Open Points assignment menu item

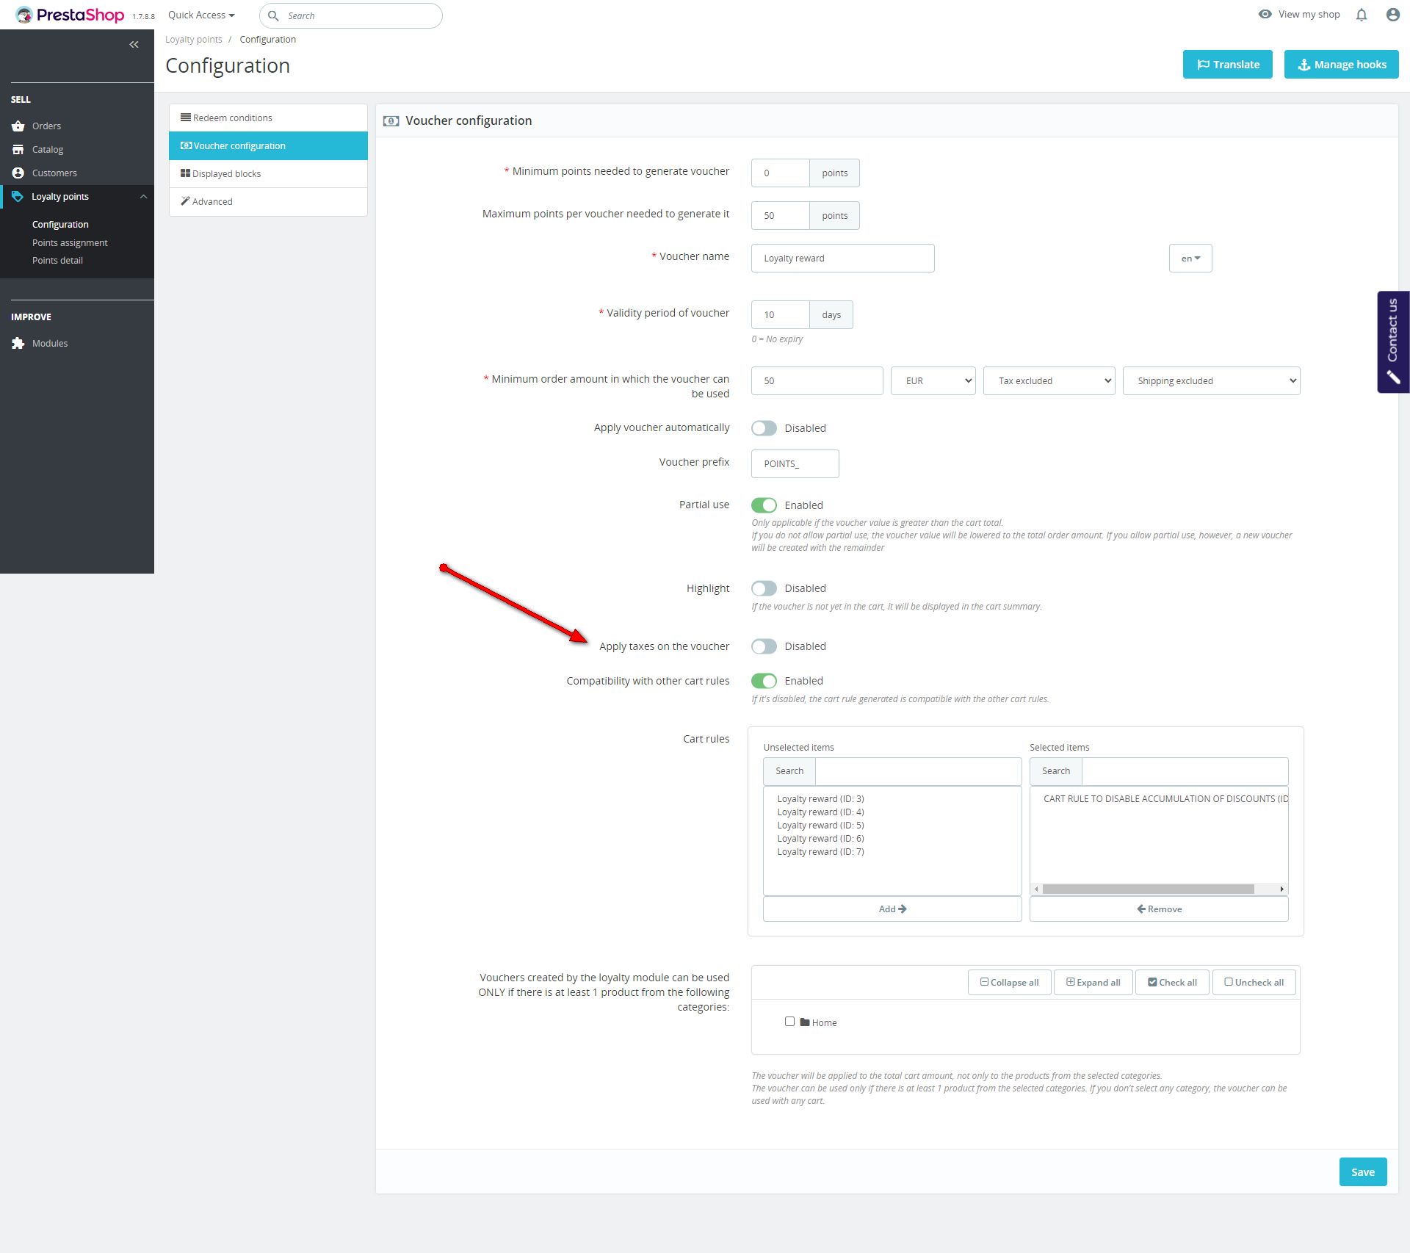tap(70, 242)
